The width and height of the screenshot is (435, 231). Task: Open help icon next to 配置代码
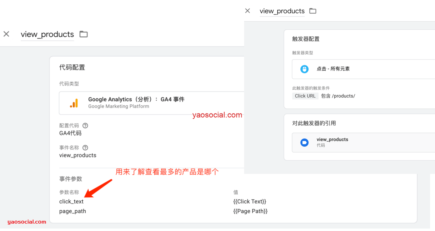[x=85, y=125]
